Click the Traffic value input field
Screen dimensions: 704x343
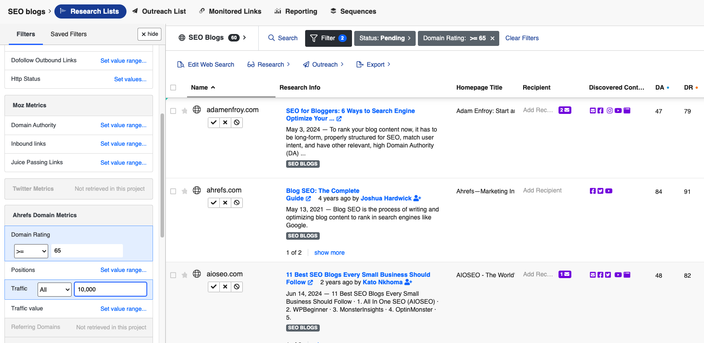tap(111, 289)
